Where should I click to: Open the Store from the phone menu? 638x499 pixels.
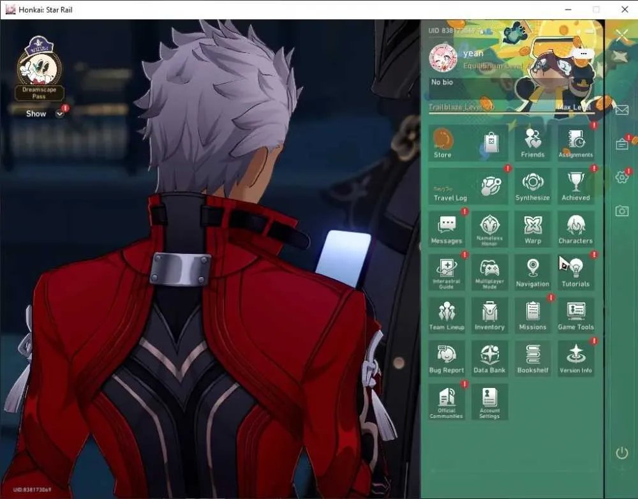468,143
